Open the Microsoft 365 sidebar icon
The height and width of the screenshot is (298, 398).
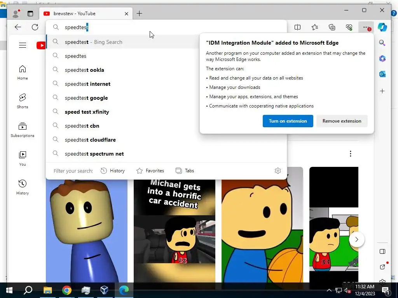[382, 59]
